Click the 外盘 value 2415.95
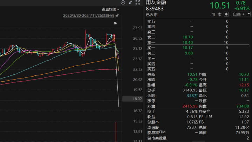The width and height of the screenshot is (252, 142). 190,106
